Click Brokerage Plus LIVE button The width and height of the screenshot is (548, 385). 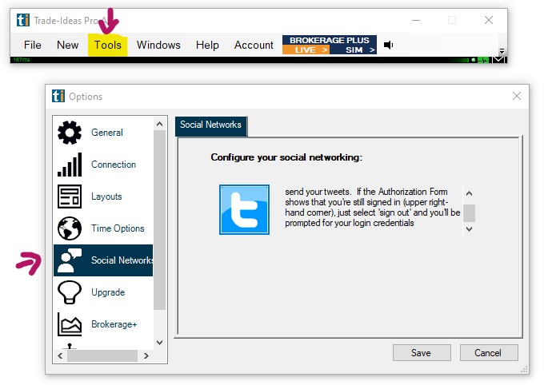306,50
